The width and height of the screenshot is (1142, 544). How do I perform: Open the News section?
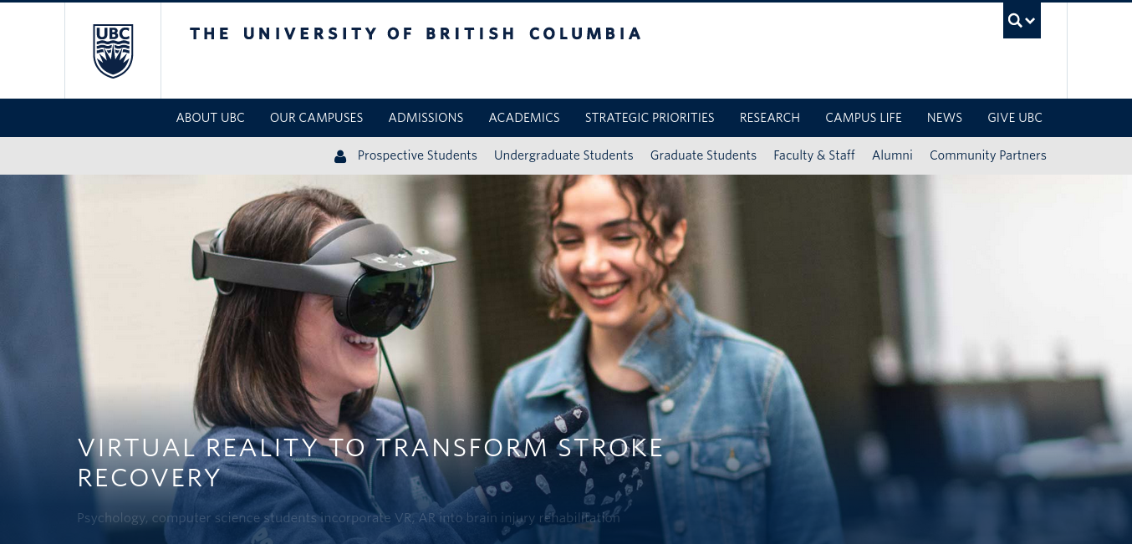944,118
